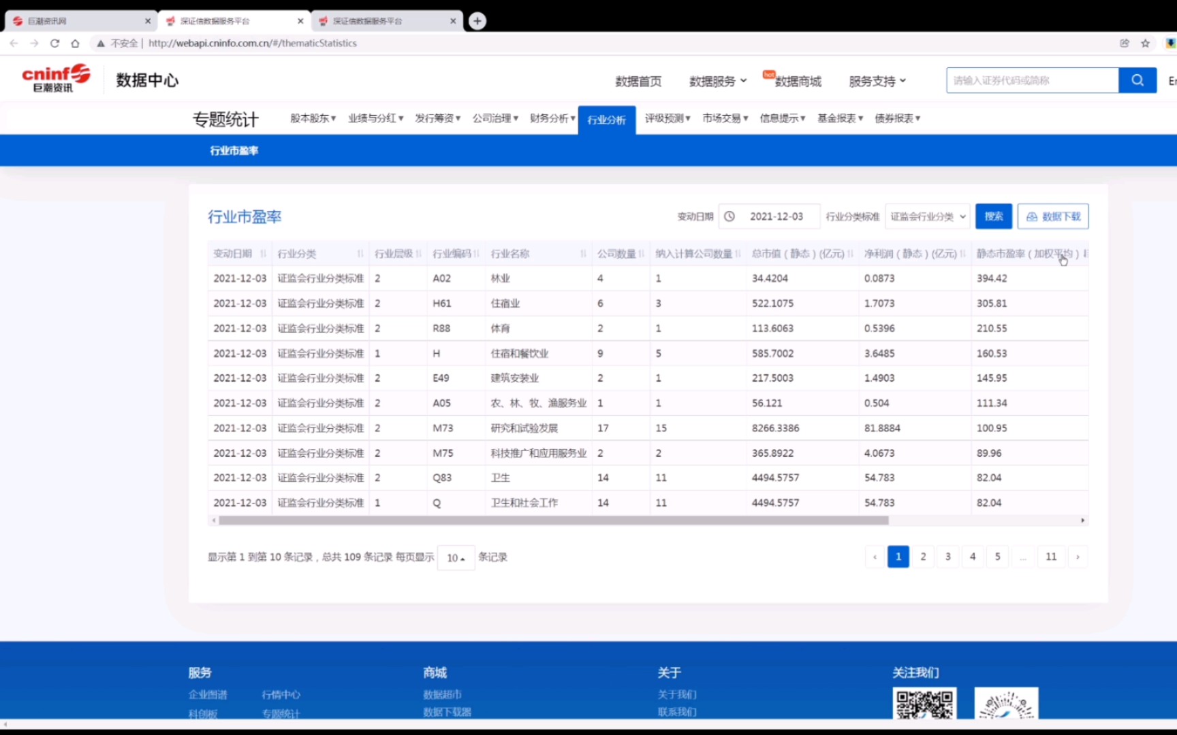The image size is (1177, 735).
Task: Click securities code search input field
Action: (x=1032, y=80)
